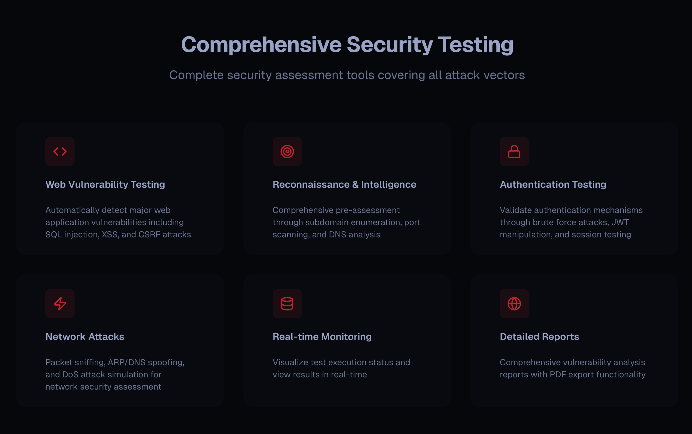Viewport: 692px width, 434px height.
Task: Click the brute force attacks description
Action: pos(571,222)
